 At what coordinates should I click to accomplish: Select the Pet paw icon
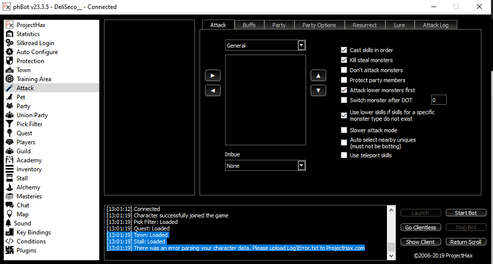pos(9,97)
